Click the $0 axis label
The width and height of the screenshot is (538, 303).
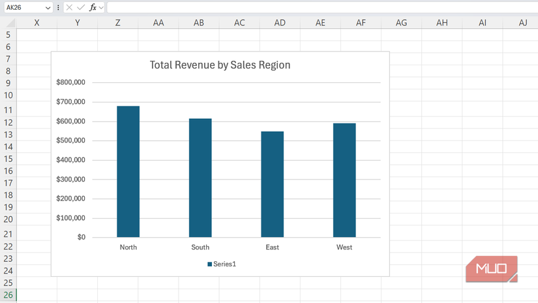(82, 237)
